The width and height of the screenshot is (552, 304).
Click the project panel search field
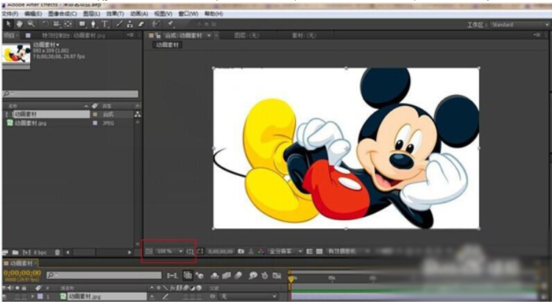(x=71, y=94)
